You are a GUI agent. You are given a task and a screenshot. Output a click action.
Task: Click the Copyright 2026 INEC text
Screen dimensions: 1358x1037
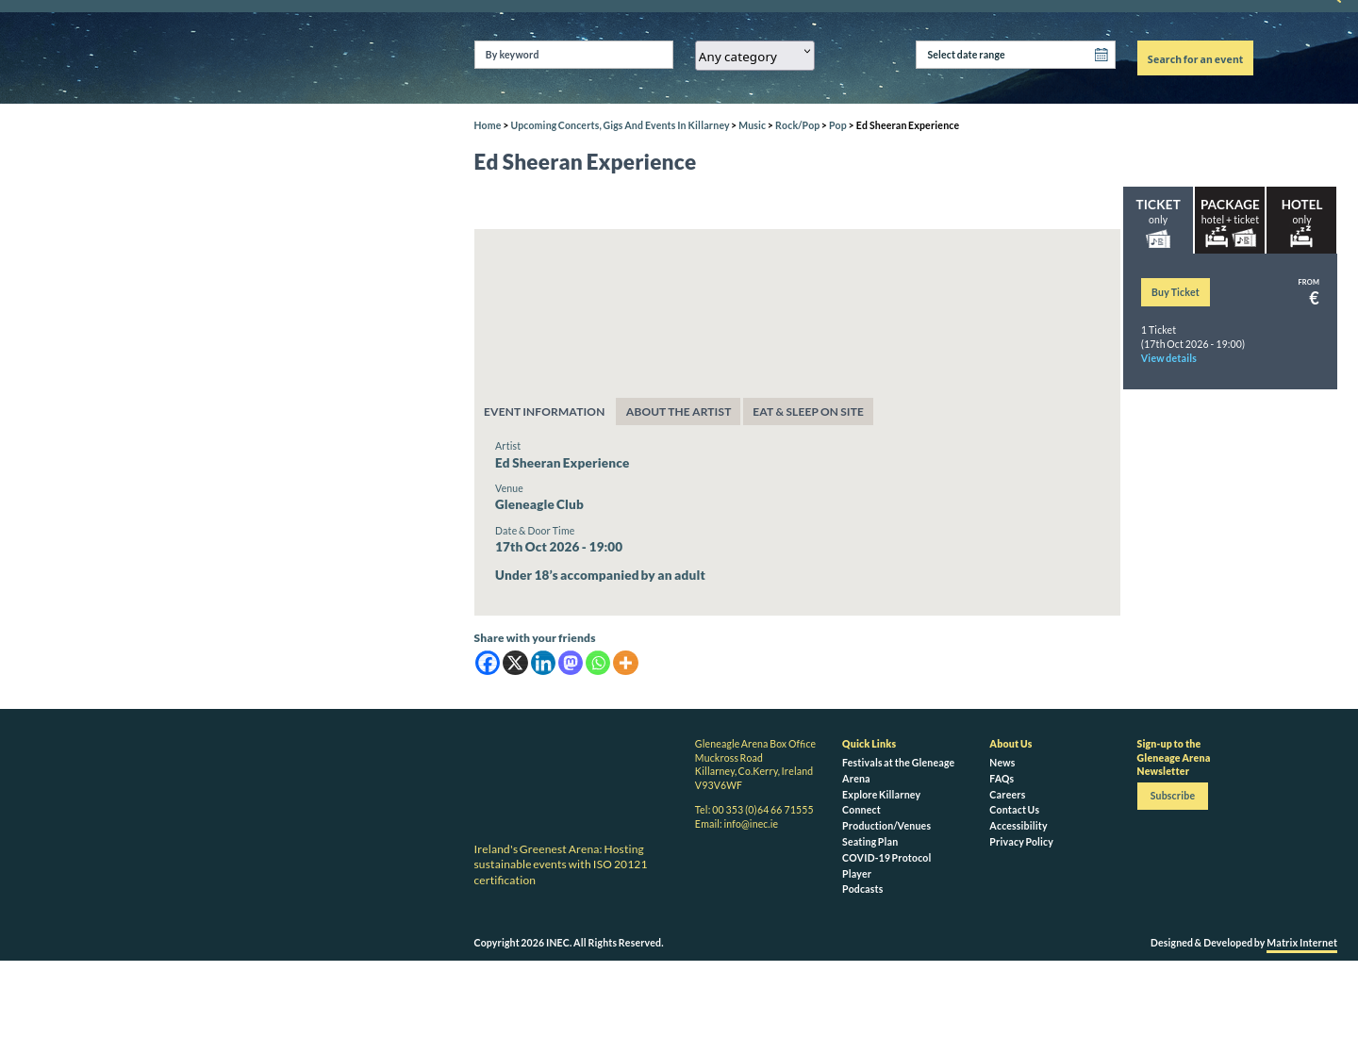pyautogui.click(x=569, y=943)
